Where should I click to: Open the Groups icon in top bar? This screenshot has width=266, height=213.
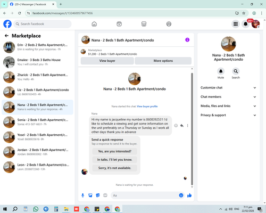coord(169,24)
